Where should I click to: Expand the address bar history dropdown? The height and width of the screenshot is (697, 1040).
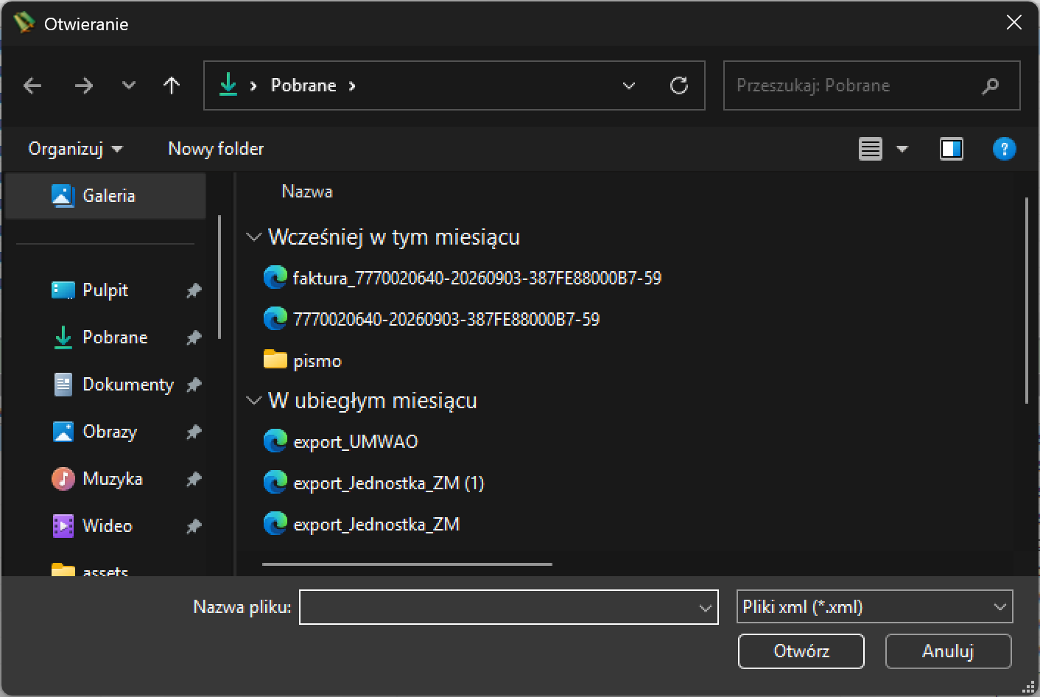coord(629,85)
